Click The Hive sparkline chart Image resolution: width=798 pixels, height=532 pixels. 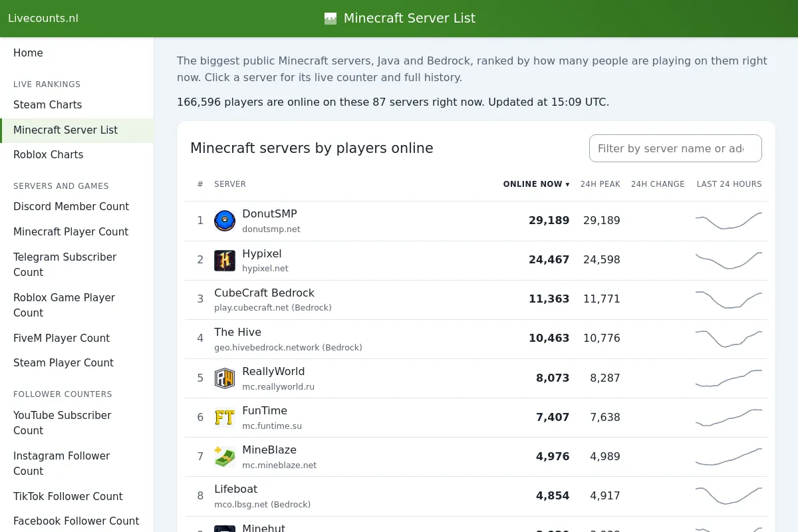[729, 338]
